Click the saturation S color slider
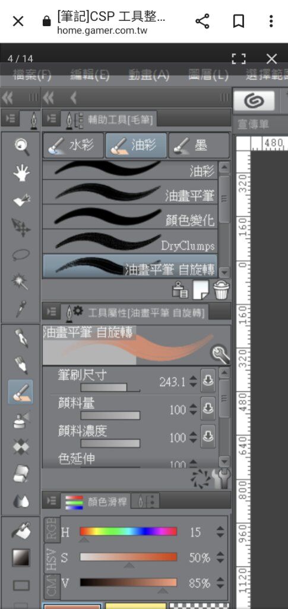 128,557
